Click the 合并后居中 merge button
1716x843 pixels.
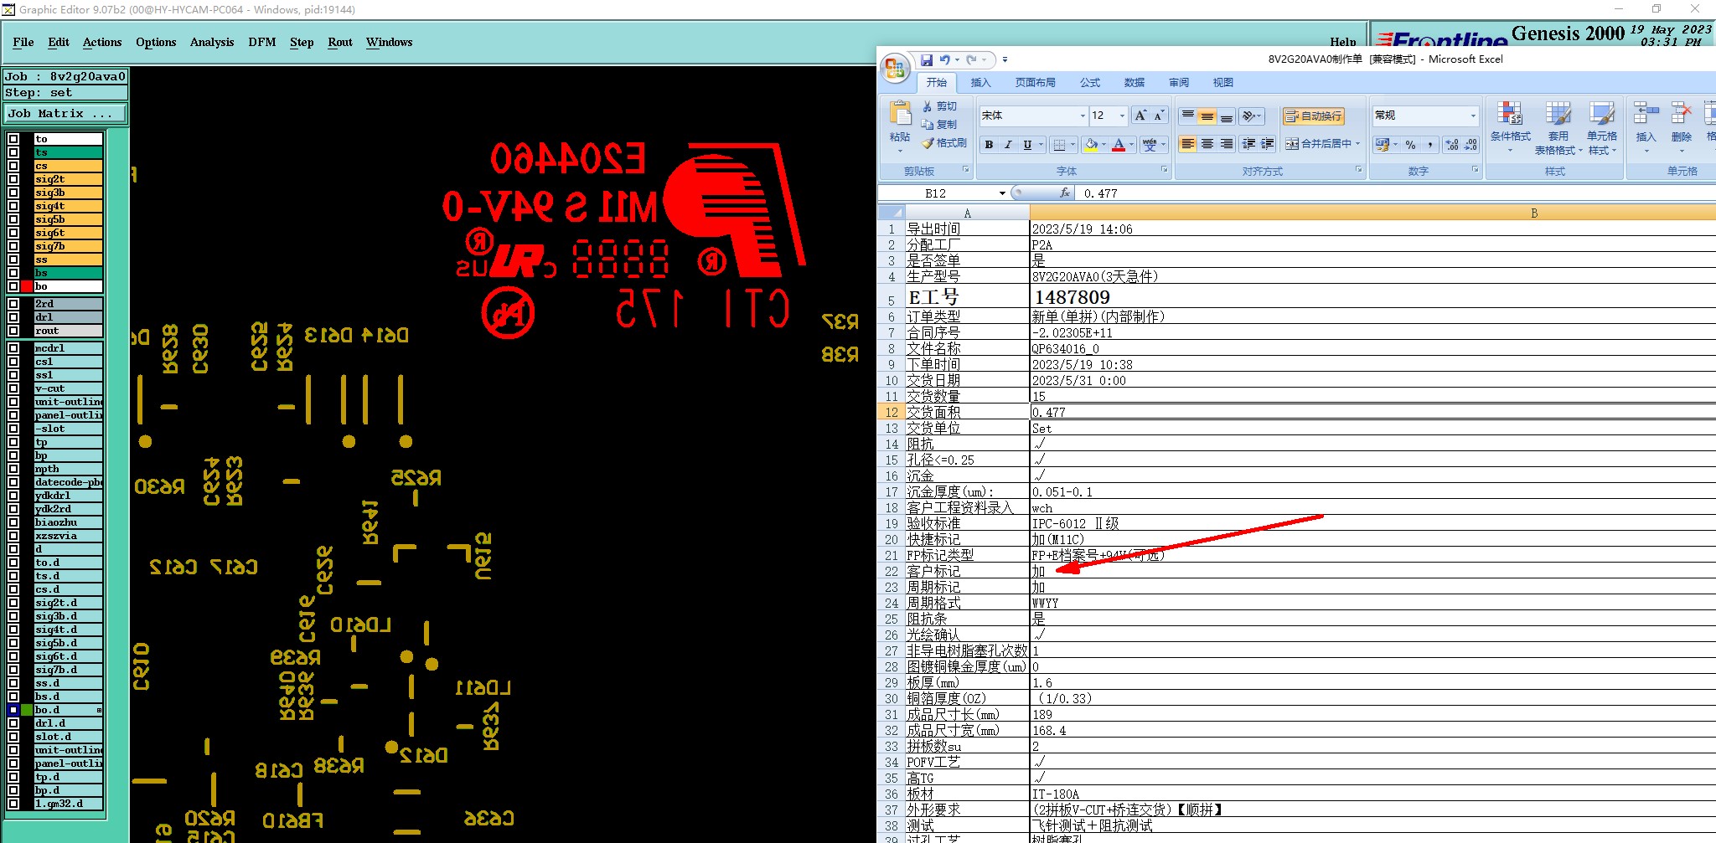(x=1318, y=144)
